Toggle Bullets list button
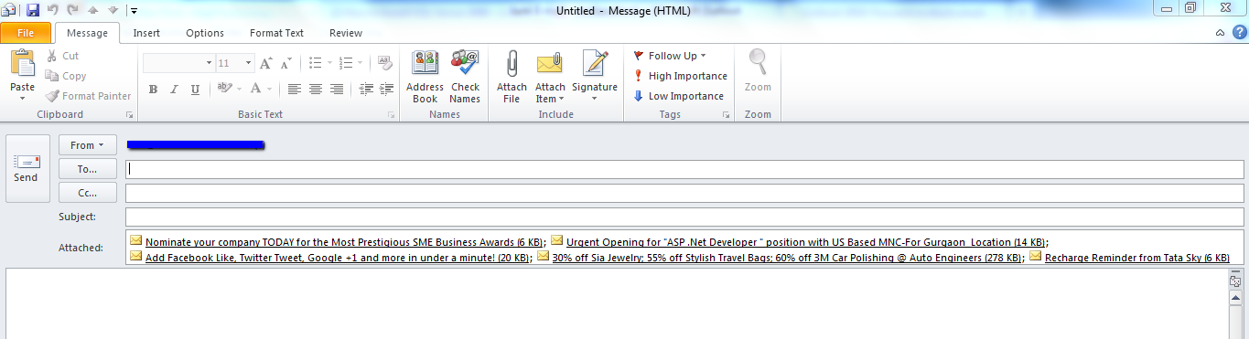 (315, 63)
